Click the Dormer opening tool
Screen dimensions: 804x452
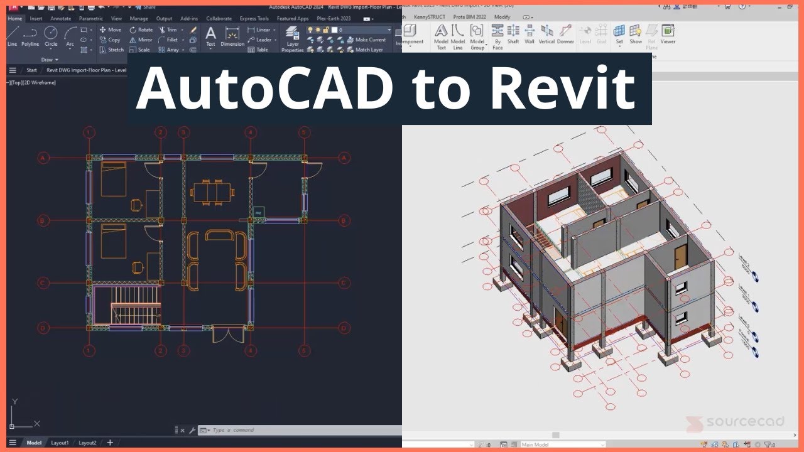coord(565,35)
